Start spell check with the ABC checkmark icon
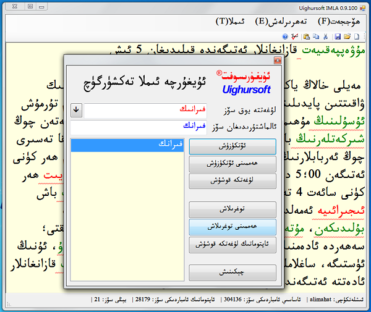 [294, 36]
